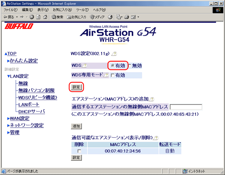Open the ツール(T) menu
This screenshot has height=175, width=225.
(x=82, y=10)
